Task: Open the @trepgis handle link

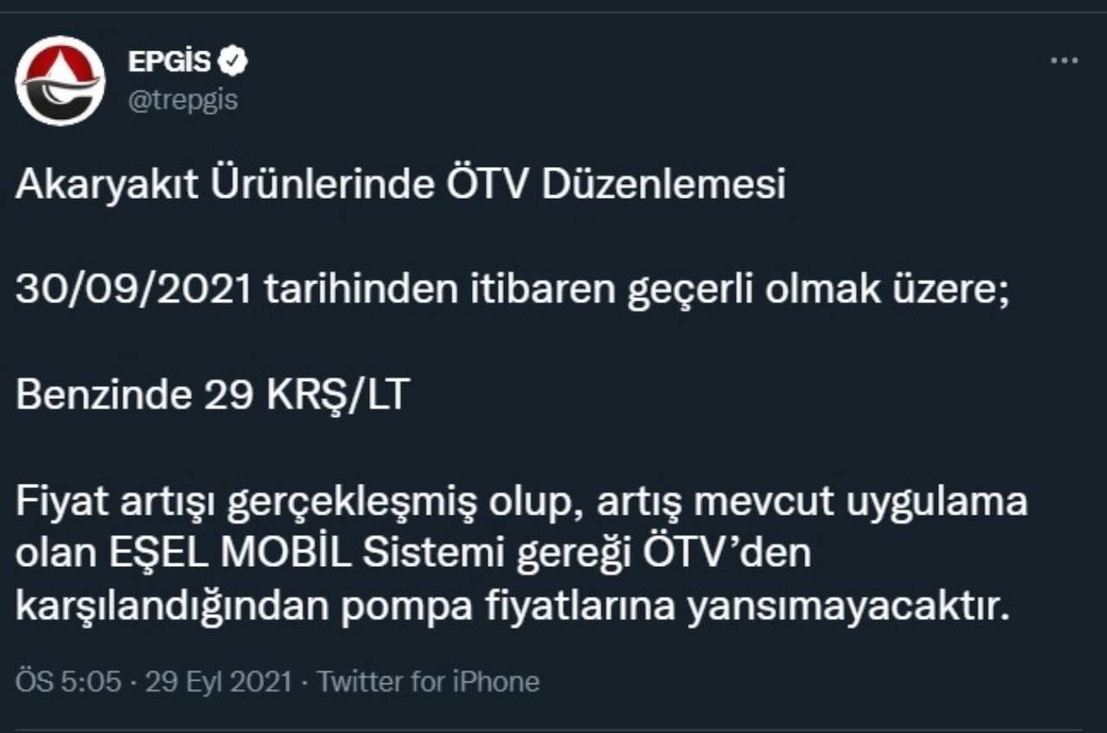Action: pyautogui.click(x=182, y=101)
